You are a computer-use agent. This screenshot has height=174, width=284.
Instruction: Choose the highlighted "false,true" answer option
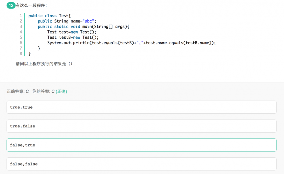tap(141, 145)
